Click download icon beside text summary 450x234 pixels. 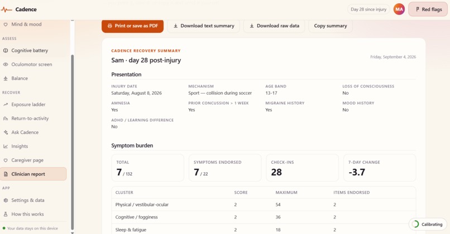pyautogui.click(x=176, y=26)
